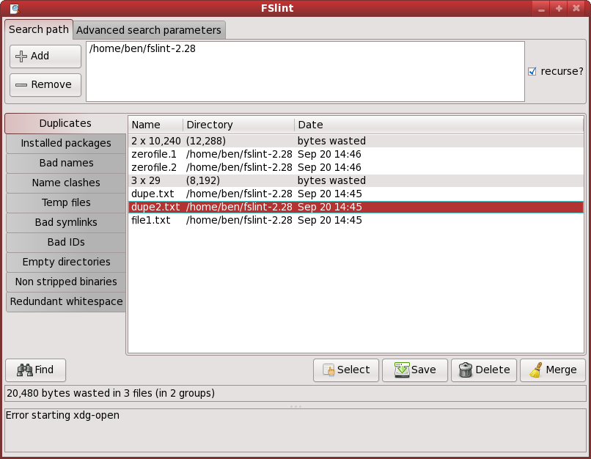The width and height of the screenshot is (591, 459).
Task: Select Bad IDs category
Action: point(66,242)
